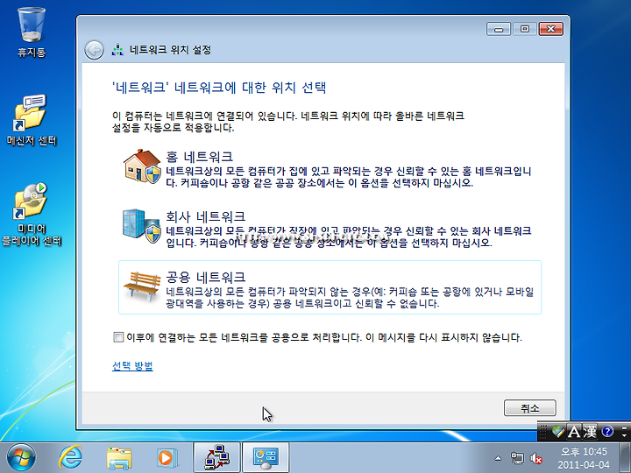Screen dimensions: 631x473
Task: Open the language bar help icon
Action: click(x=606, y=432)
